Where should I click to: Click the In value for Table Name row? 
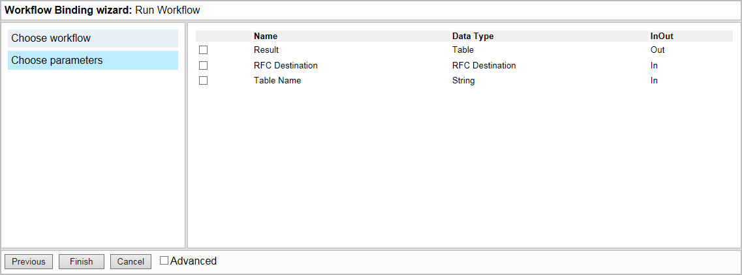(x=654, y=81)
